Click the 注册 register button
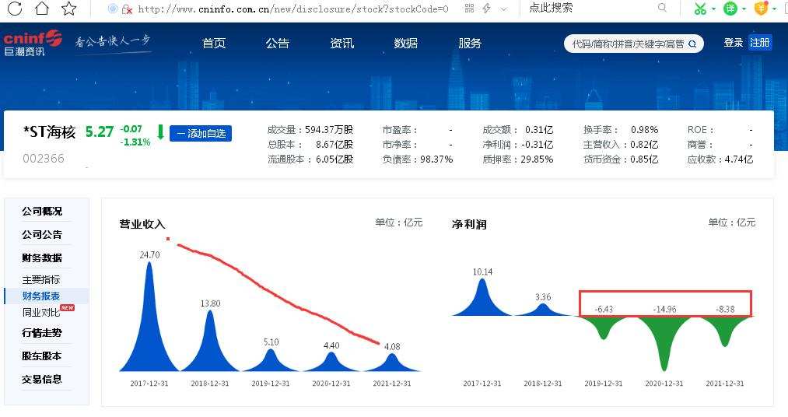 pyautogui.click(x=760, y=44)
